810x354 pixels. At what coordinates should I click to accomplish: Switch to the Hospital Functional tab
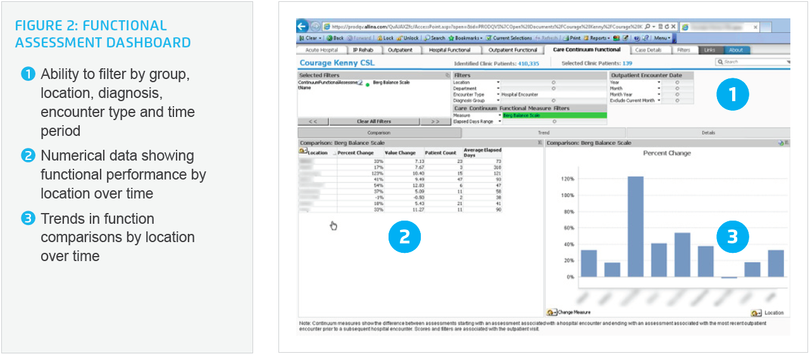coord(450,50)
